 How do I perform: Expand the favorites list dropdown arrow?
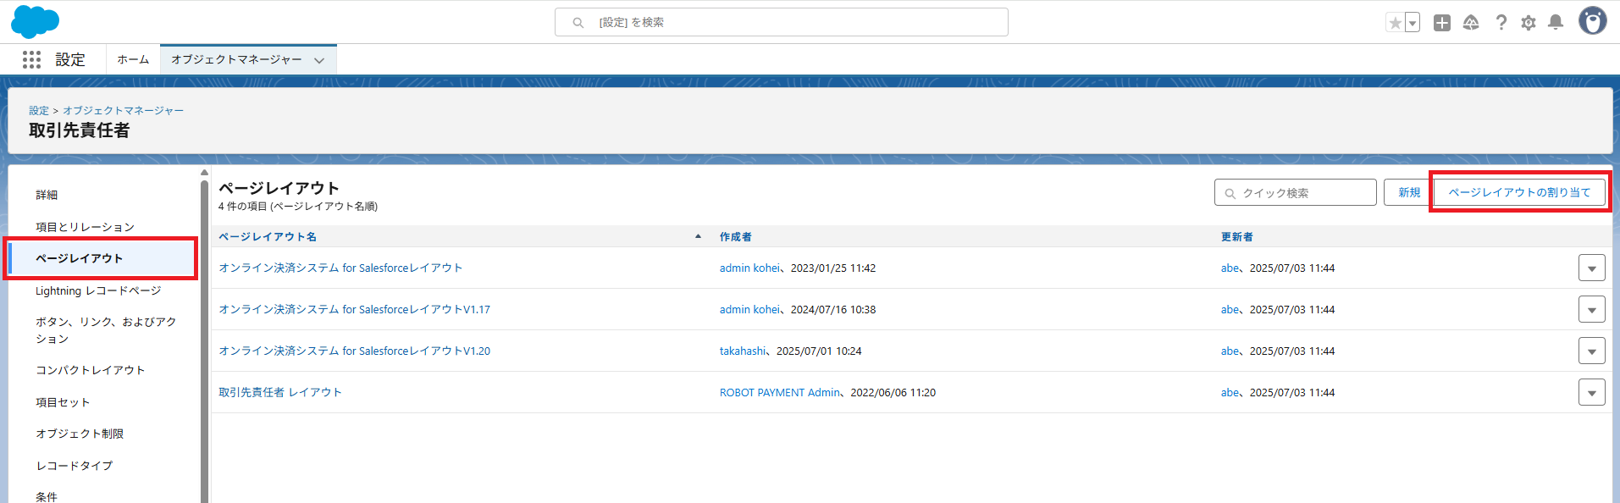[x=1413, y=23]
